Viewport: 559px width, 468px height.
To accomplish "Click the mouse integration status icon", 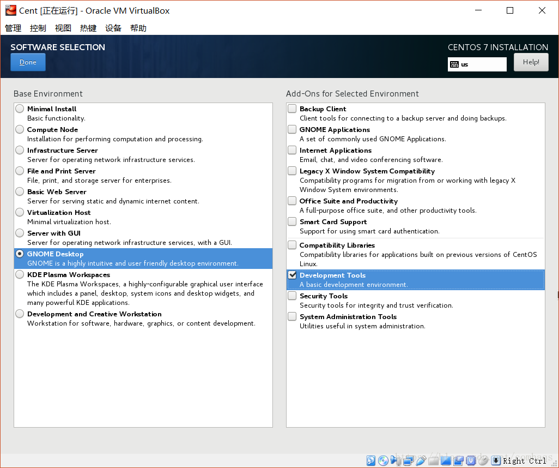I will click(x=483, y=460).
